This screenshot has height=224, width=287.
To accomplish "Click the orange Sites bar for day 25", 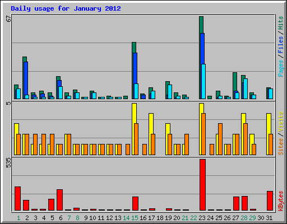I will (x=220, y=139).
